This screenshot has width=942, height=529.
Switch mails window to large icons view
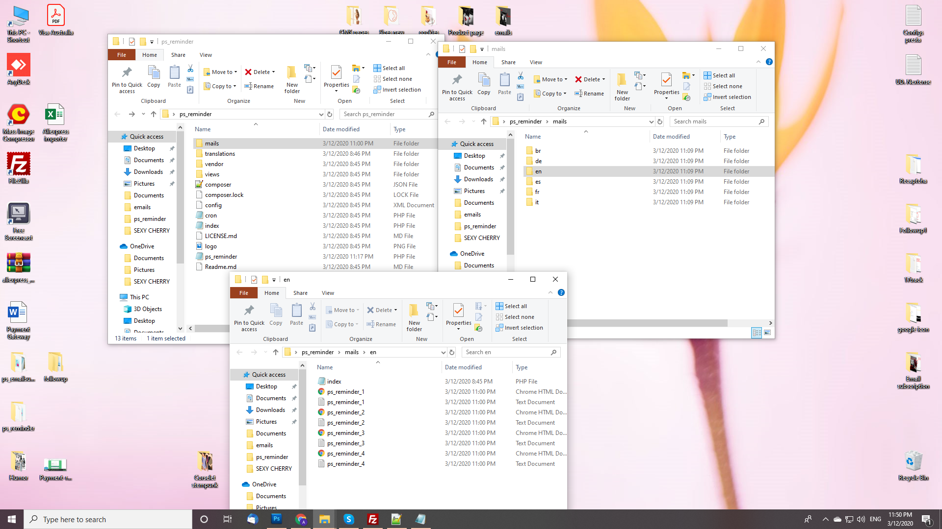[x=767, y=333]
